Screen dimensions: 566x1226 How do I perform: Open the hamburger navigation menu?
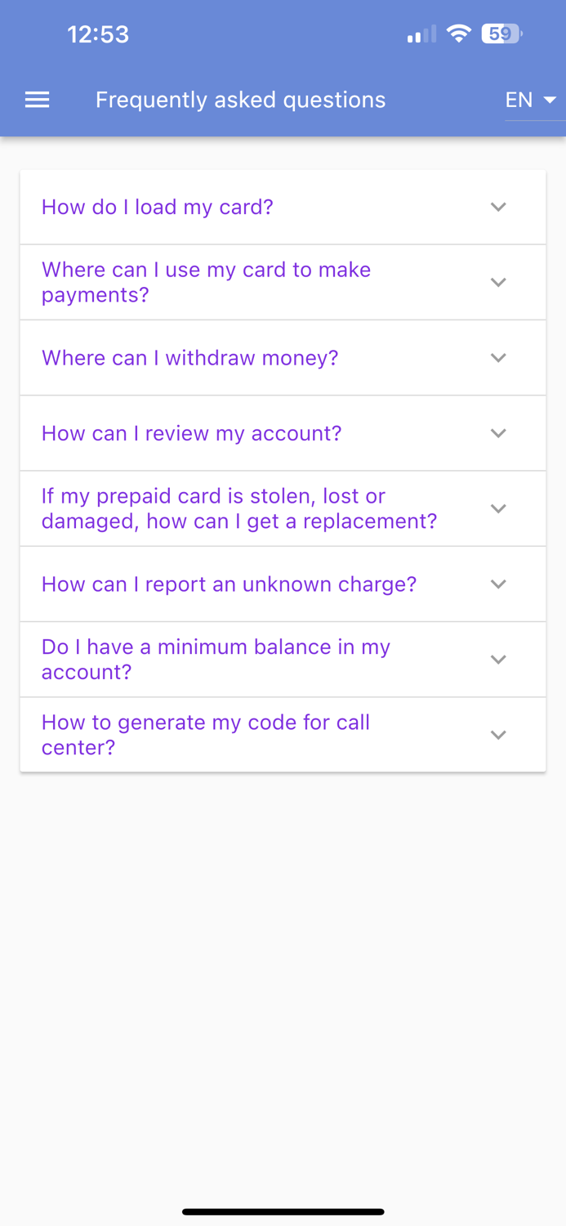37,99
